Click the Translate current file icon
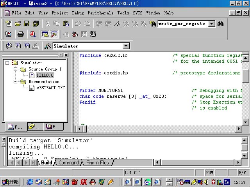This screenshot has width=250, height=187. click(9, 46)
